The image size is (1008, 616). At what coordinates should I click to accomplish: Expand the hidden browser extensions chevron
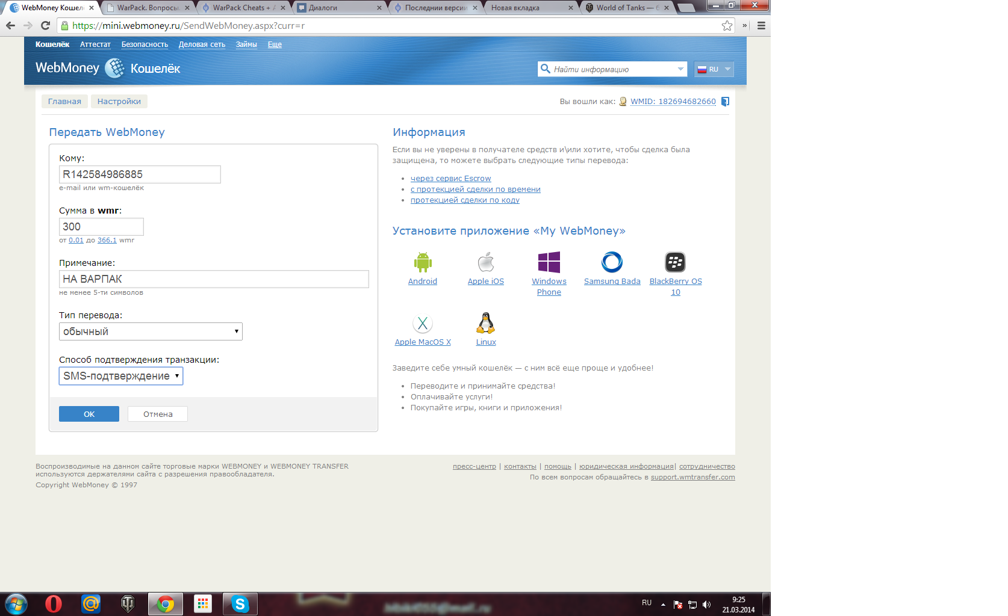pos(745,25)
